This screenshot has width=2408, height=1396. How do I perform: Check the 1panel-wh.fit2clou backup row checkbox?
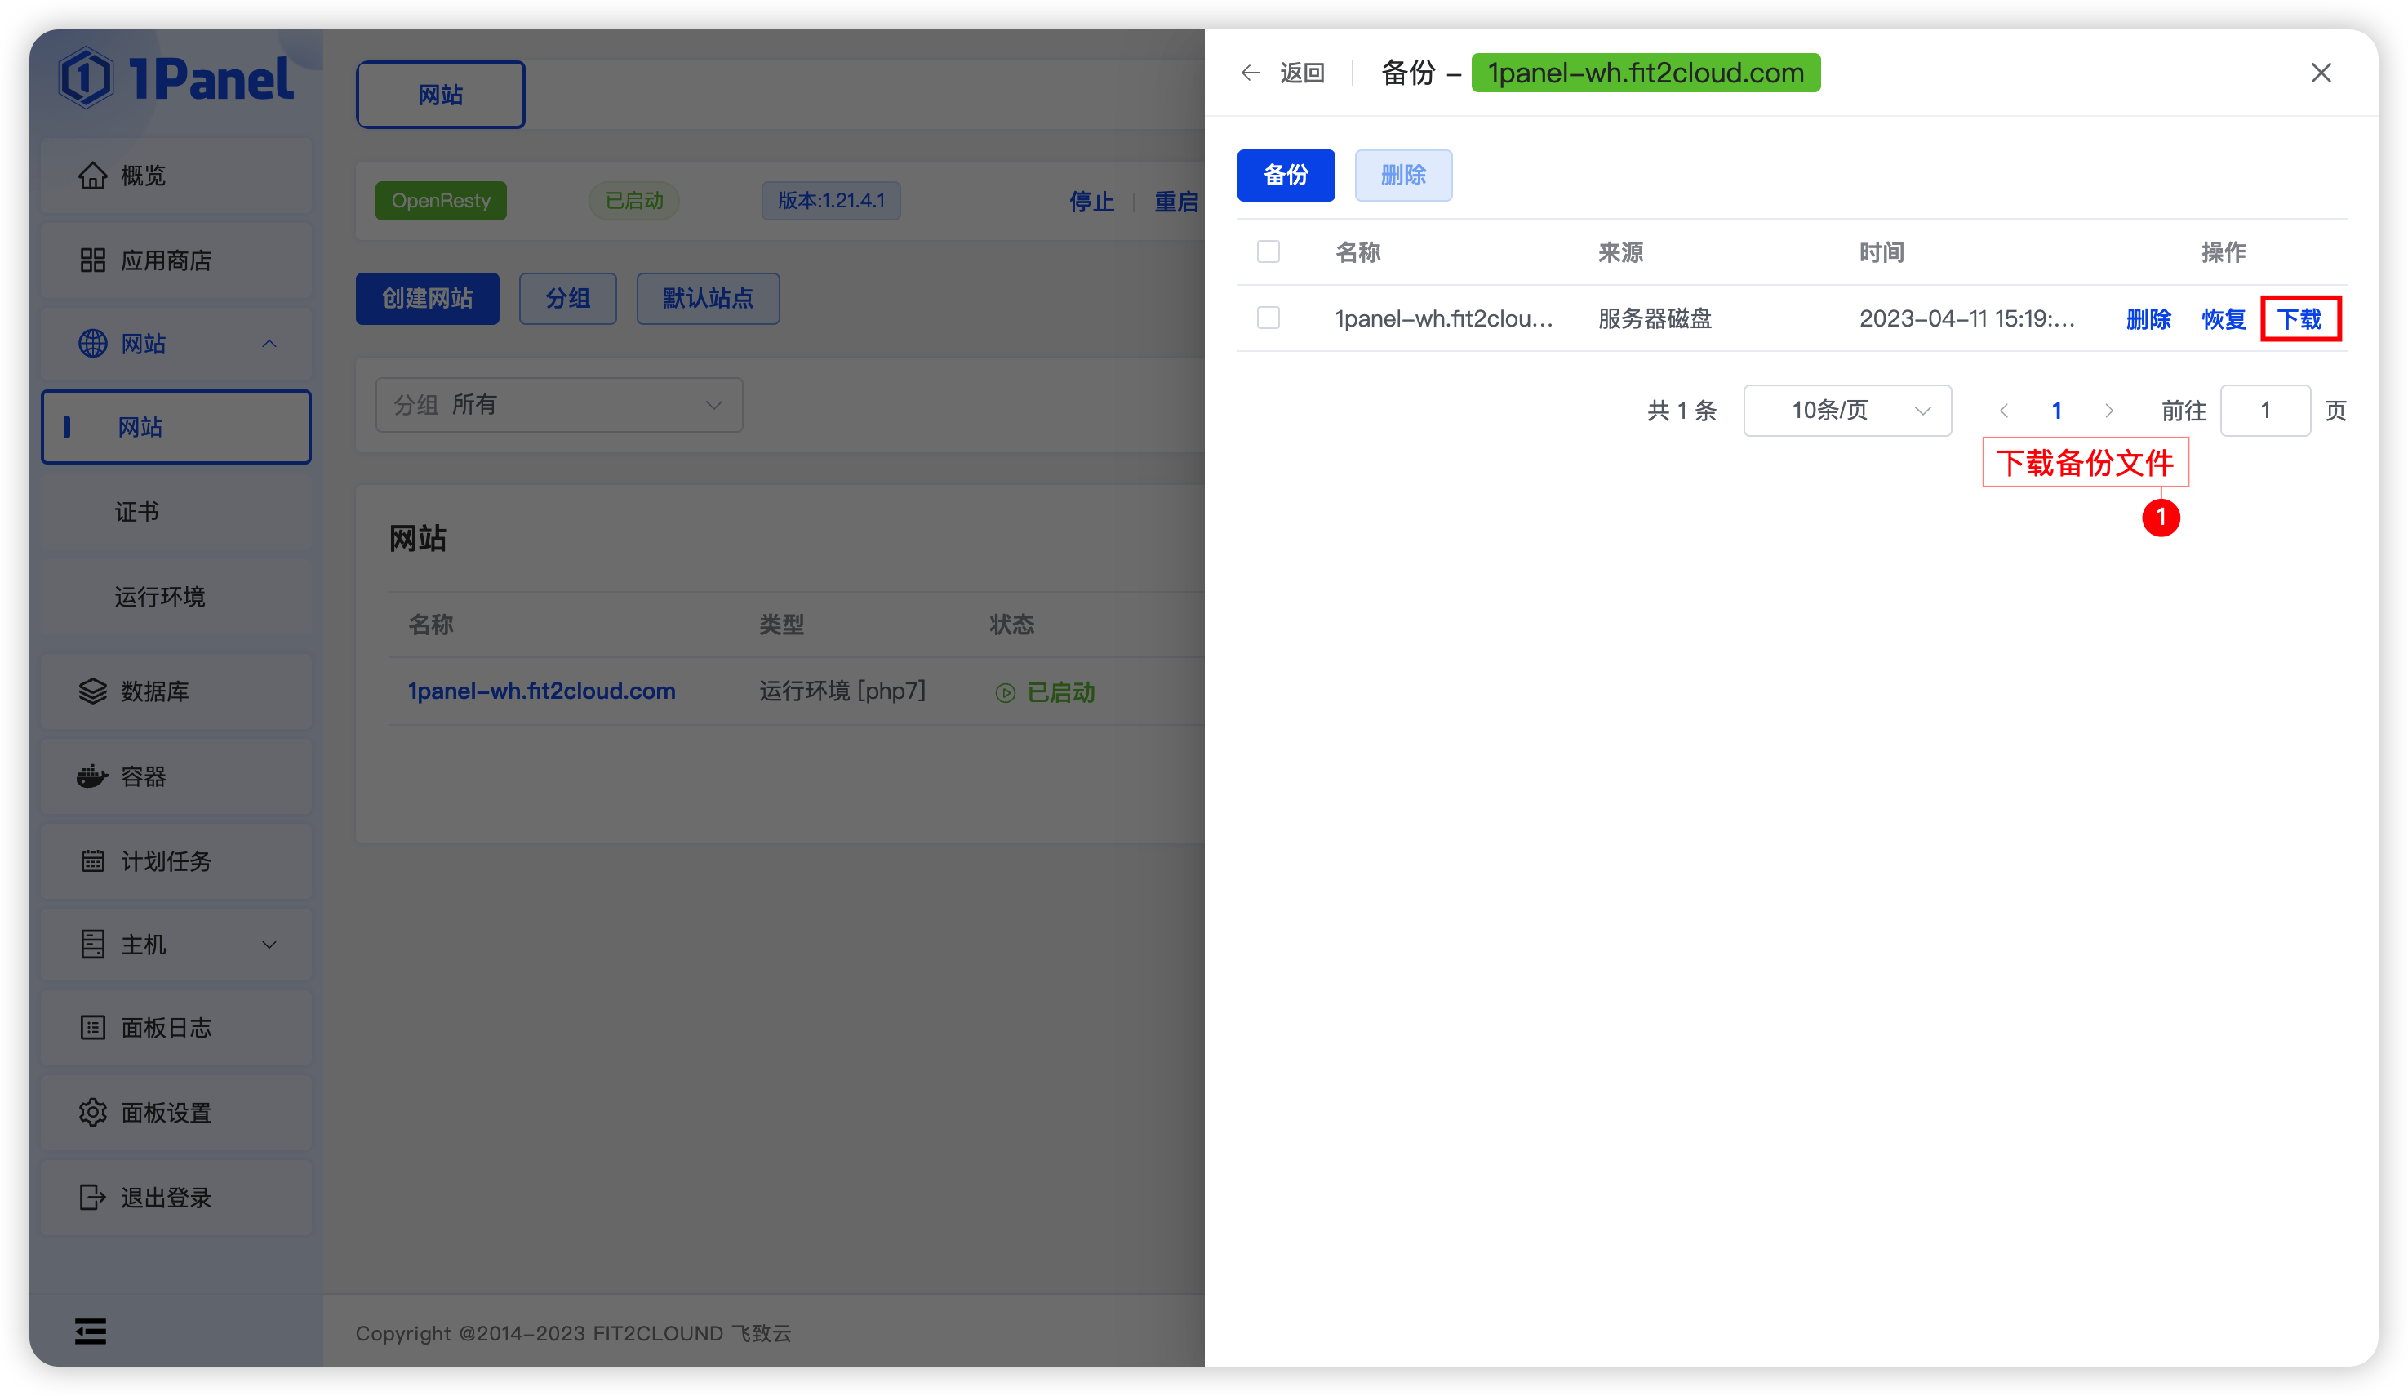tap(1269, 318)
